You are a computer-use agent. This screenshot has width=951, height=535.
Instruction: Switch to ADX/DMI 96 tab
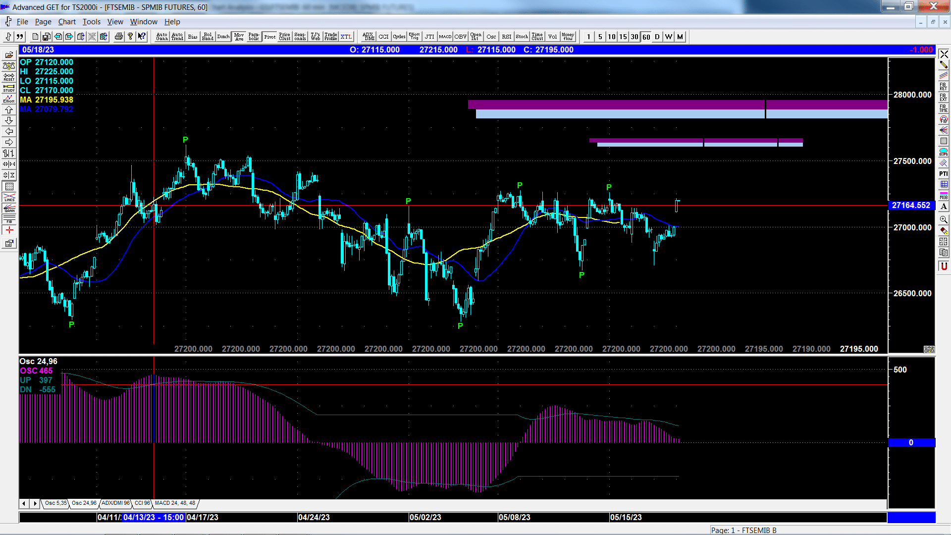tap(115, 503)
